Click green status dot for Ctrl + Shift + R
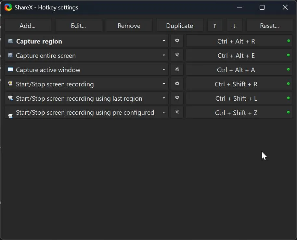The width and height of the screenshot is (297, 240). point(288,84)
